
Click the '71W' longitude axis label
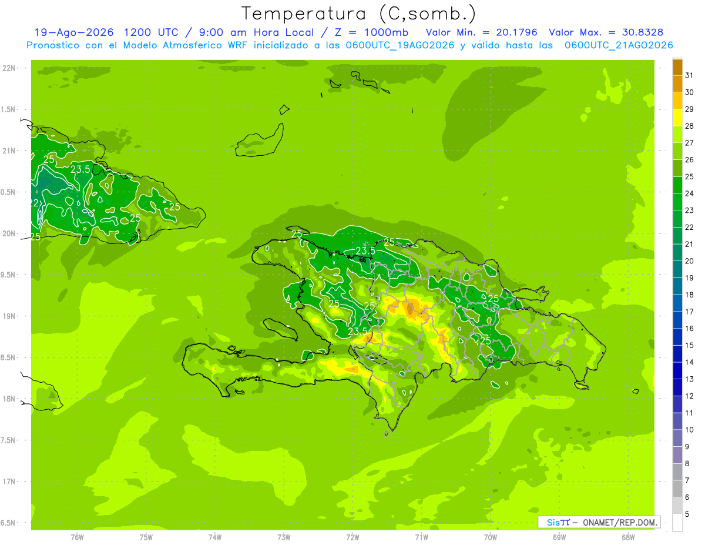(421, 537)
